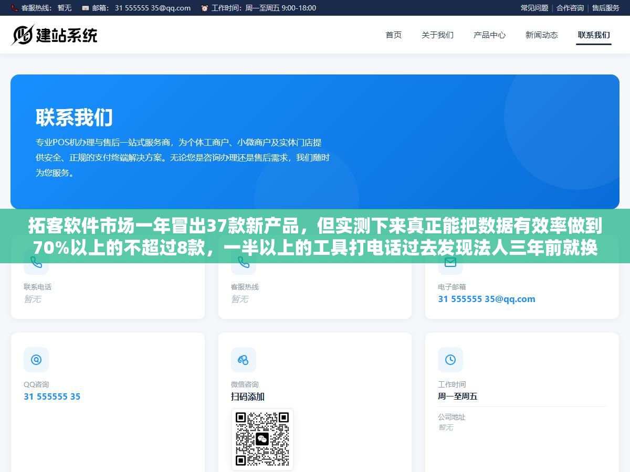The image size is (630, 472).
Task: Open 新闻动态 navigation item
Action: [541, 35]
